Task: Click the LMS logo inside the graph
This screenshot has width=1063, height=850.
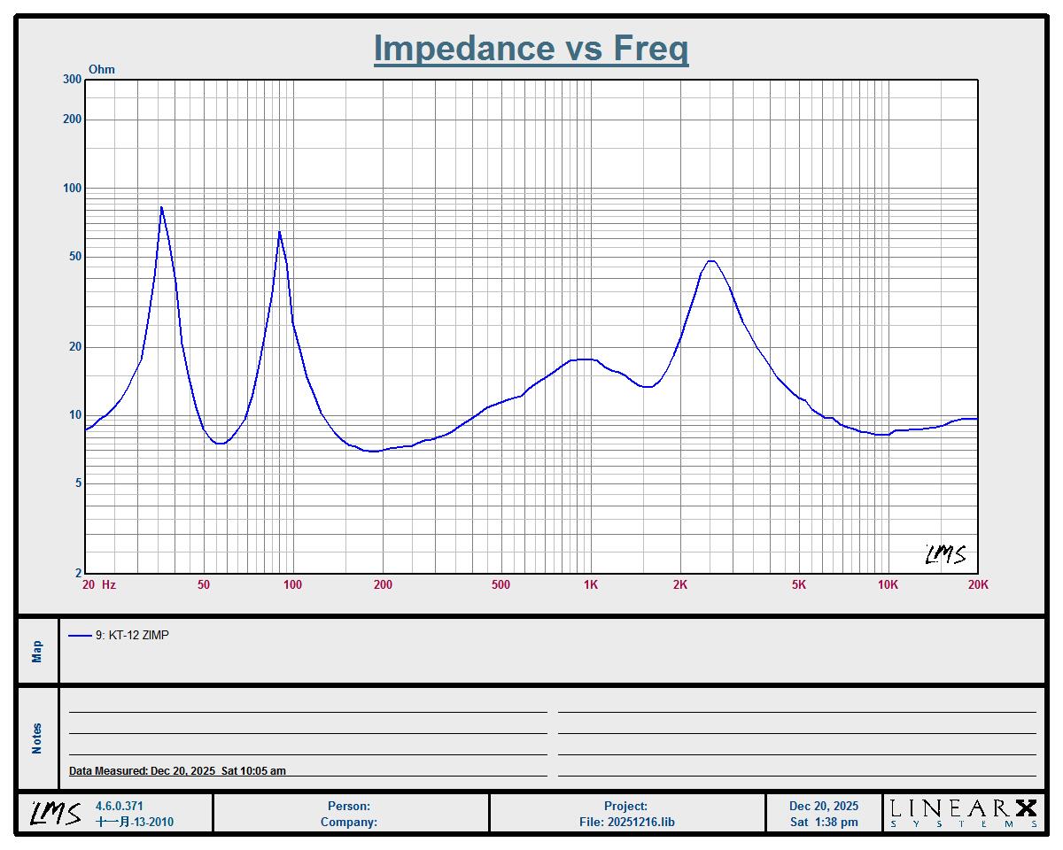Action: pyautogui.click(x=945, y=554)
